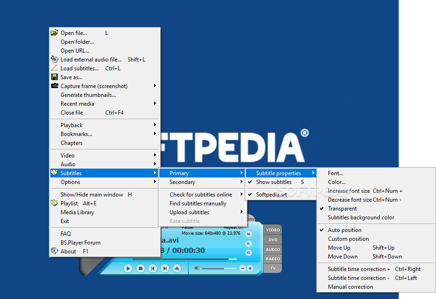
Task: Move subtitles Up menu item
Action: 376,248
